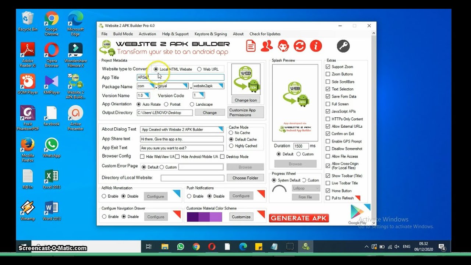Viewport: 471px width, 265px height.
Task: Click the GENERATE APK button
Action: tap(299, 218)
